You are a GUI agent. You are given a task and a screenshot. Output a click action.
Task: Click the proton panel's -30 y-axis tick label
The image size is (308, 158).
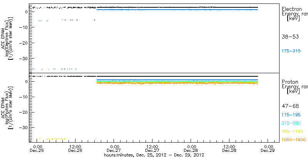[23, 128]
